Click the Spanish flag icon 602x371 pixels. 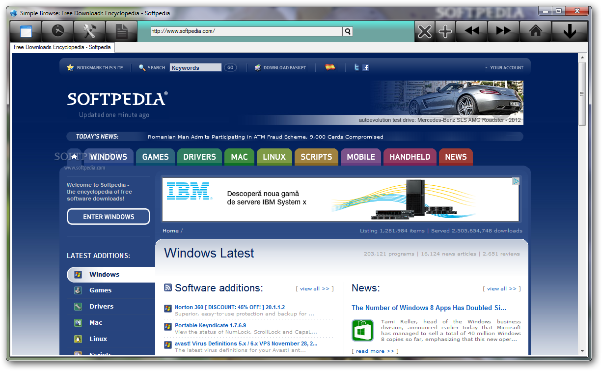[330, 67]
